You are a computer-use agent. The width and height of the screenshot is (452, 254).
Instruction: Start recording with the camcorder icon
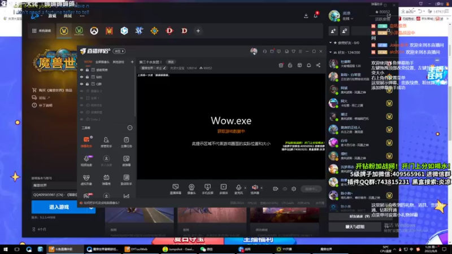pyautogui.click(x=275, y=189)
